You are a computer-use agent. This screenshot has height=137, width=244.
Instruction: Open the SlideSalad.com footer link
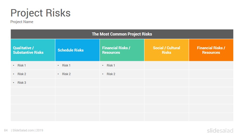point(23,130)
